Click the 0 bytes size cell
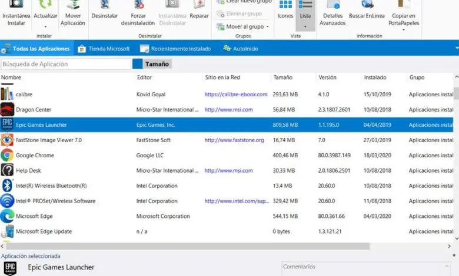 [x=281, y=231]
